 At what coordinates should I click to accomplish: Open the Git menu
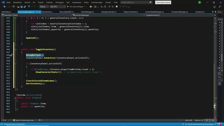[x=34, y=2]
